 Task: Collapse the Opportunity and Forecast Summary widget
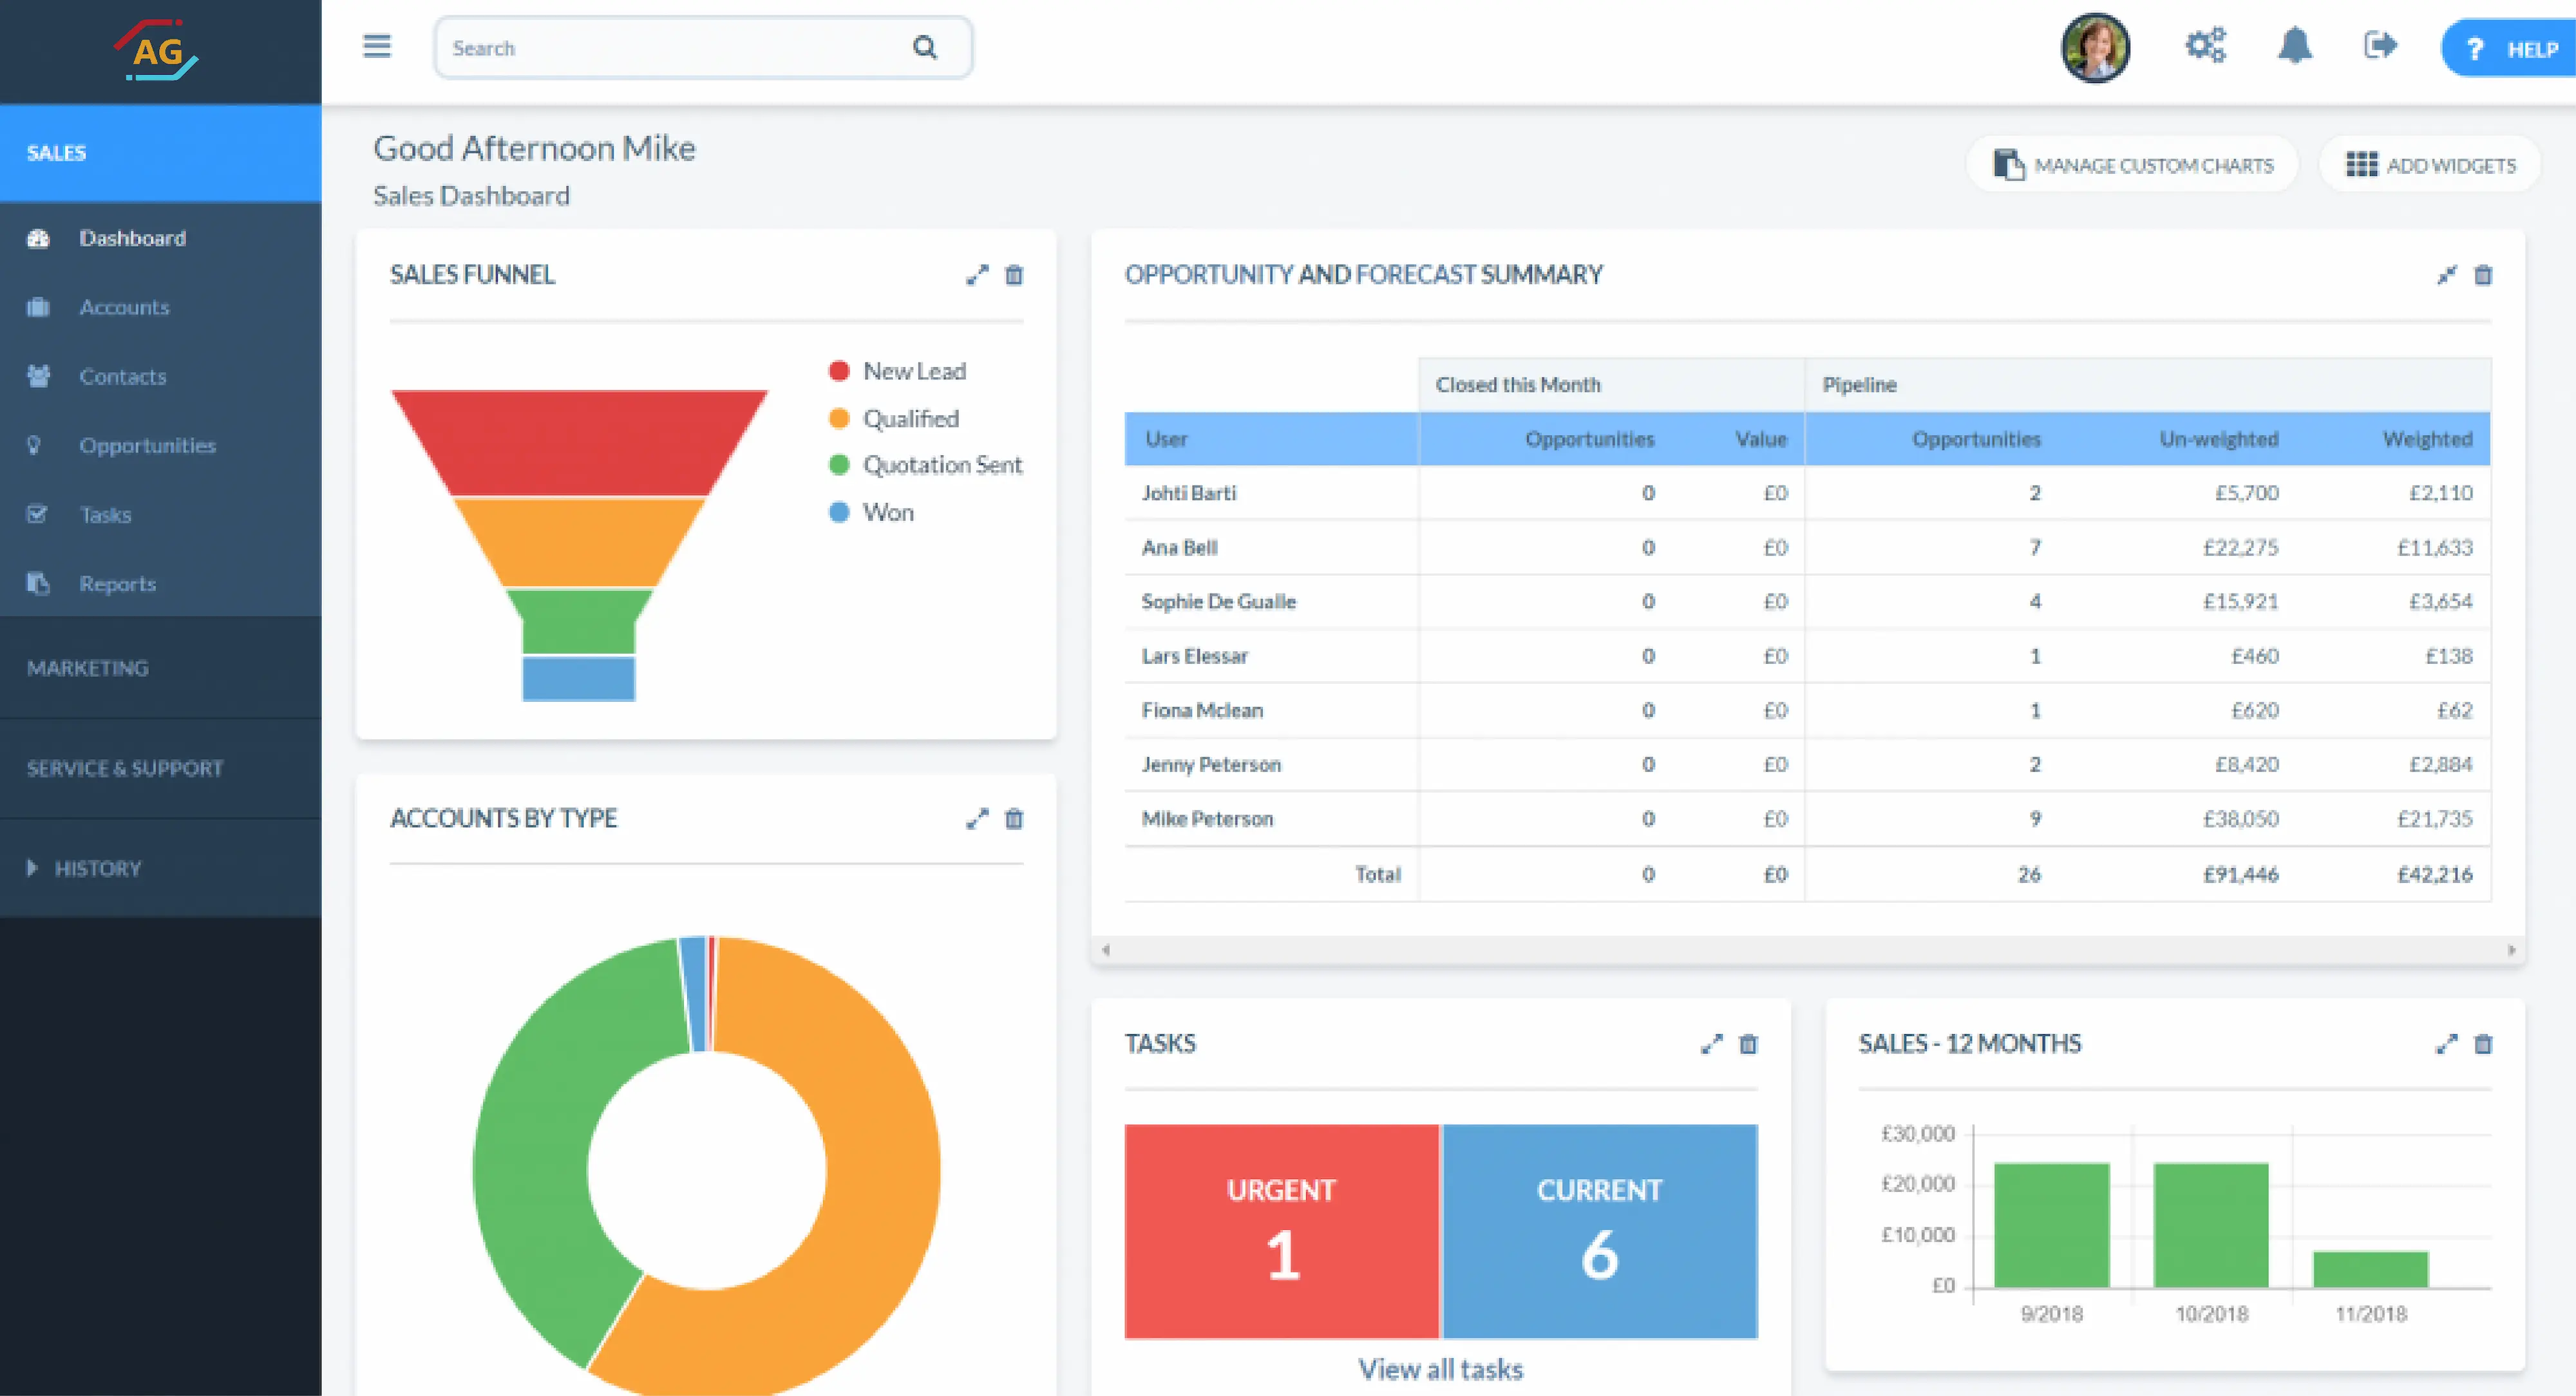pos(2446,275)
